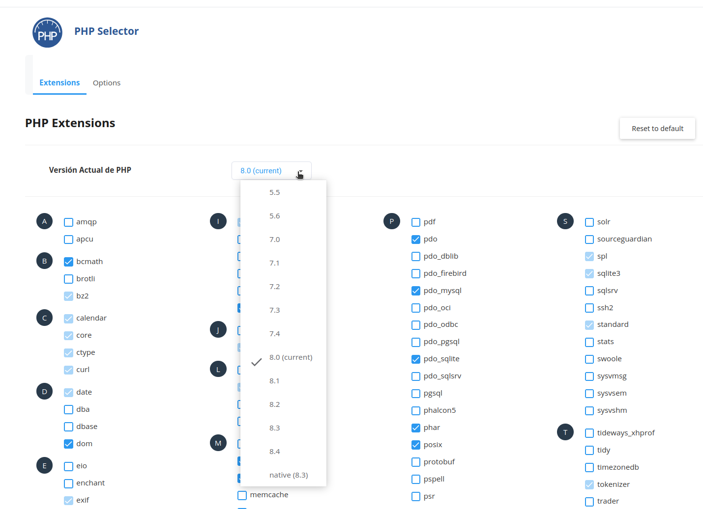Open the Extensions tab

(59, 82)
